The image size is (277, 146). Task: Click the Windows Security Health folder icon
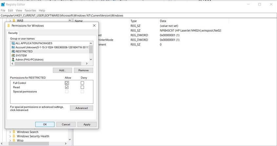(x=14, y=136)
